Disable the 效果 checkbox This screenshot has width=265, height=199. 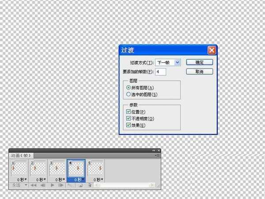[129, 126]
